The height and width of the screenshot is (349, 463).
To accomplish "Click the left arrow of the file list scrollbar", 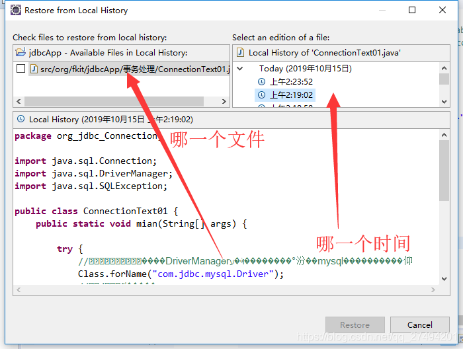I will (19, 102).
